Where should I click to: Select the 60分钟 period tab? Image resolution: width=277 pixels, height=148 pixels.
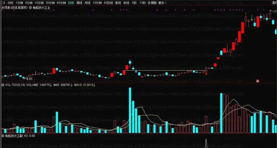[61, 3]
